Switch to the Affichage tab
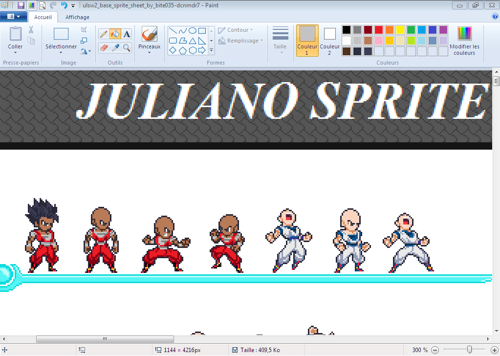Screen dimensions: 500x356 77,17
